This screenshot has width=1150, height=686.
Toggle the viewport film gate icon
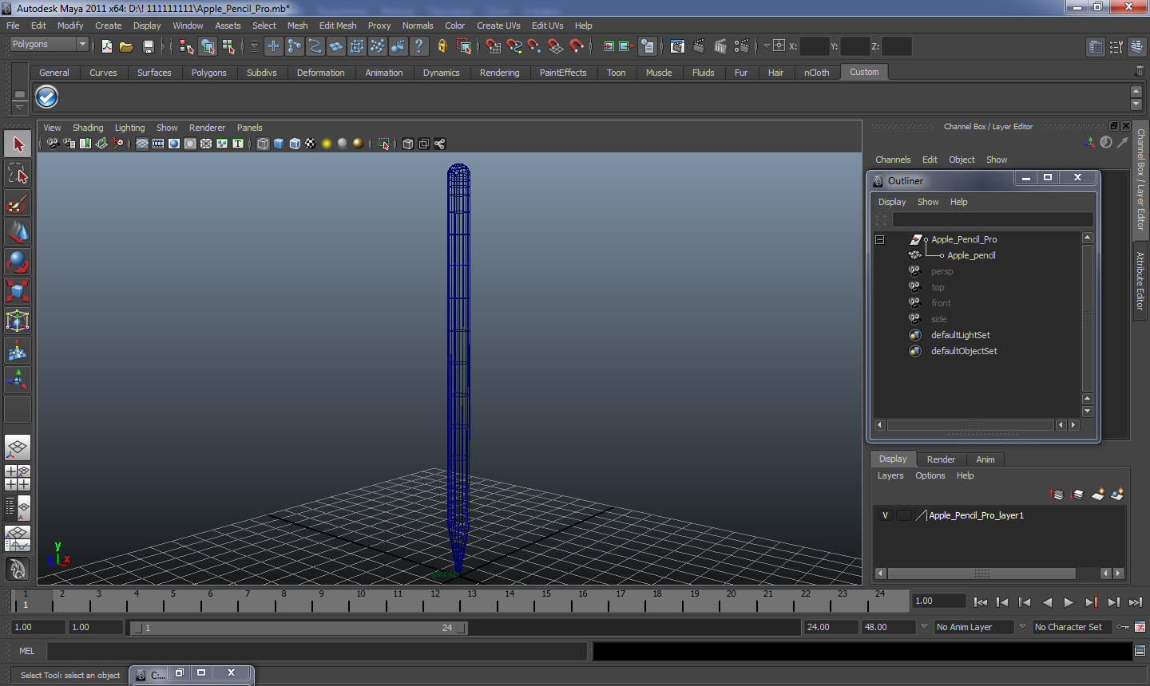(158, 144)
